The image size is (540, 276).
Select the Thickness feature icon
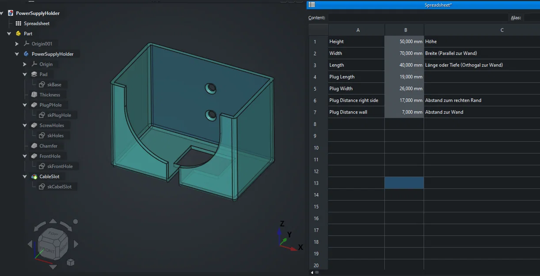tap(35, 95)
